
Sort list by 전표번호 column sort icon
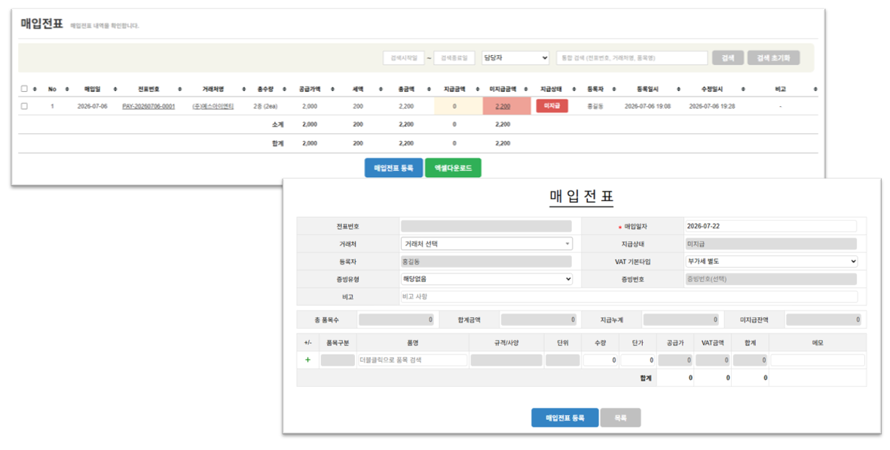tap(180, 89)
